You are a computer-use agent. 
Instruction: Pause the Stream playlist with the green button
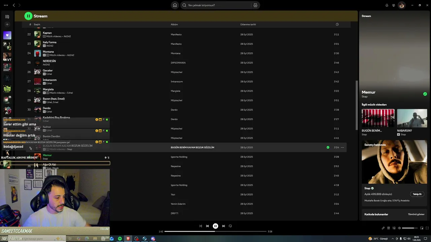(28, 16)
